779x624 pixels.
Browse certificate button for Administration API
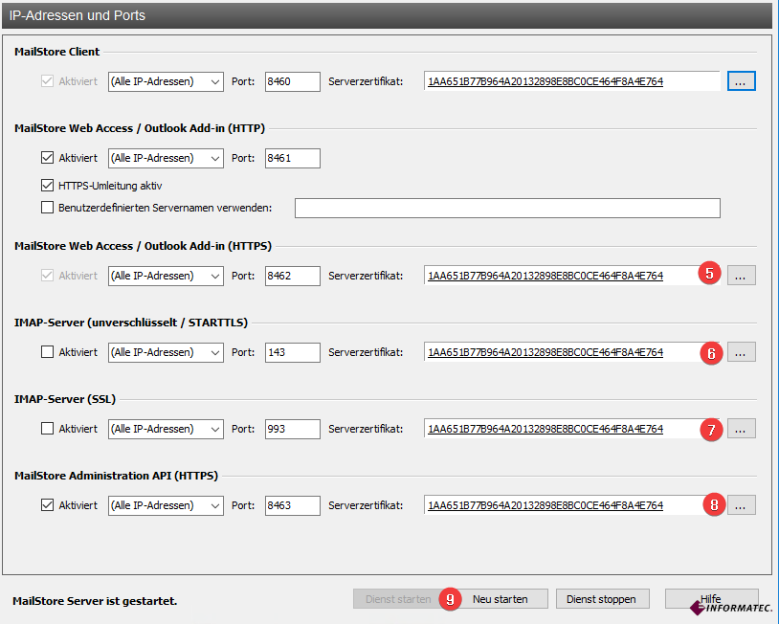tap(742, 504)
